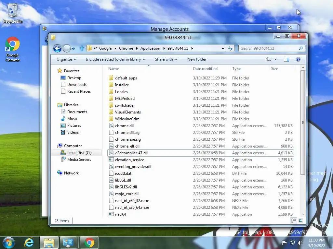Click the Change your view icon
The height and width of the screenshot is (249, 333).
click(x=269, y=59)
